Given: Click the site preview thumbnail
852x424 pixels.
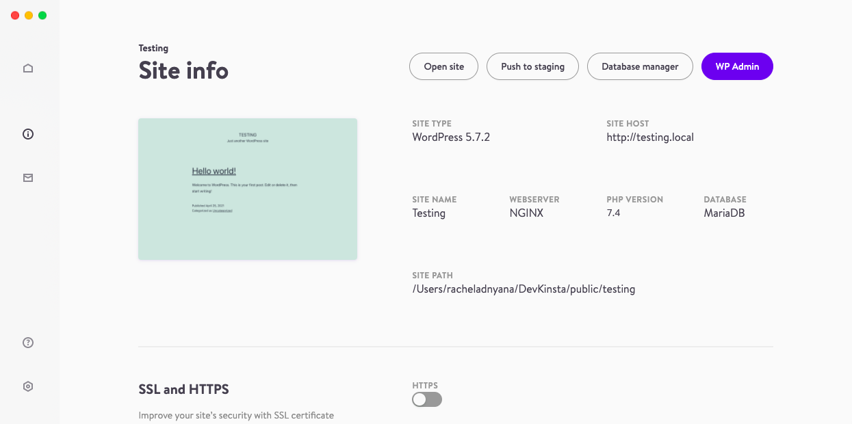Looking at the screenshot, I should (248, 189).
